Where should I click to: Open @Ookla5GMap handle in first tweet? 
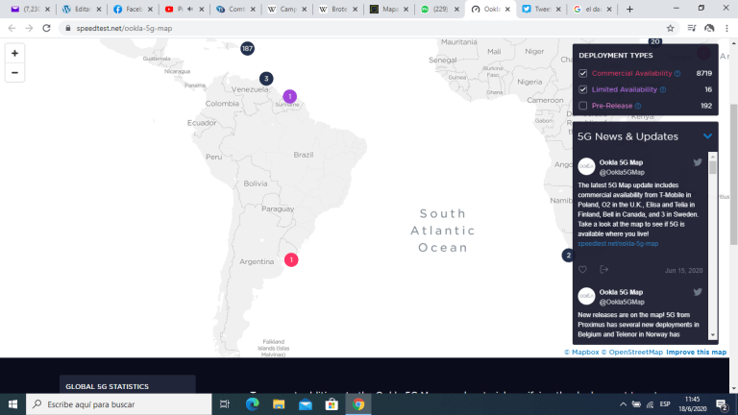[x=622, y=172]
